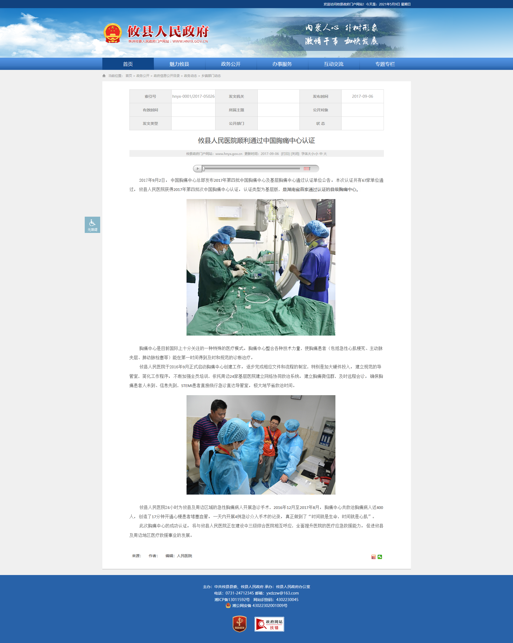Click the home icon in breadcrumb

104,76
